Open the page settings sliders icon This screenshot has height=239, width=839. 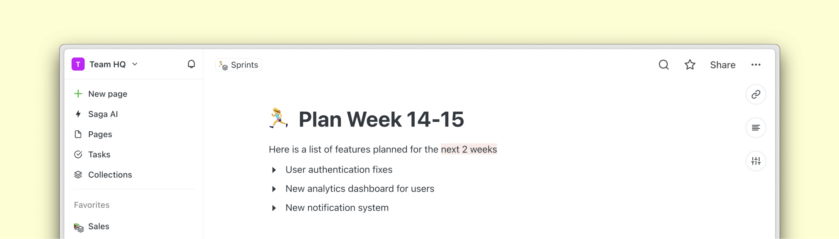tap(755, 161)
